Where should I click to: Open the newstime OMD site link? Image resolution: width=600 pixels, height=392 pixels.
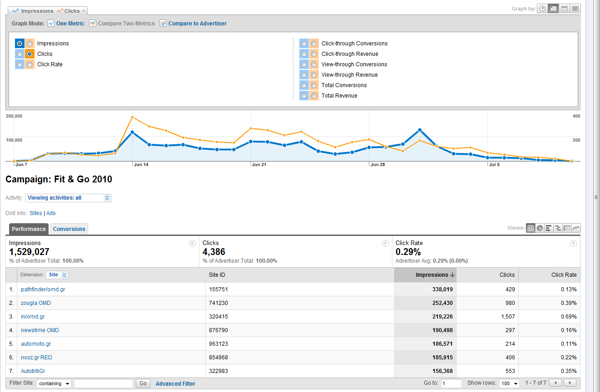point(40,330)
